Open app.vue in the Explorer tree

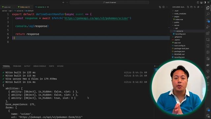point(177,43)
